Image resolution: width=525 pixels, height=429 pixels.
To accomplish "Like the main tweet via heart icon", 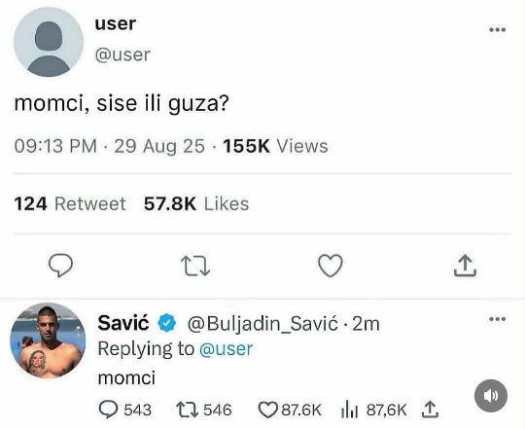I will pos(331,266).
